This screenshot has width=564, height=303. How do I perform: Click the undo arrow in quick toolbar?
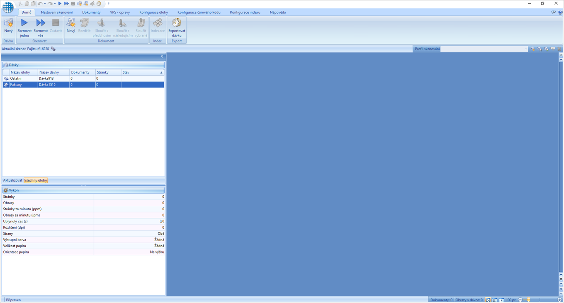40,4
